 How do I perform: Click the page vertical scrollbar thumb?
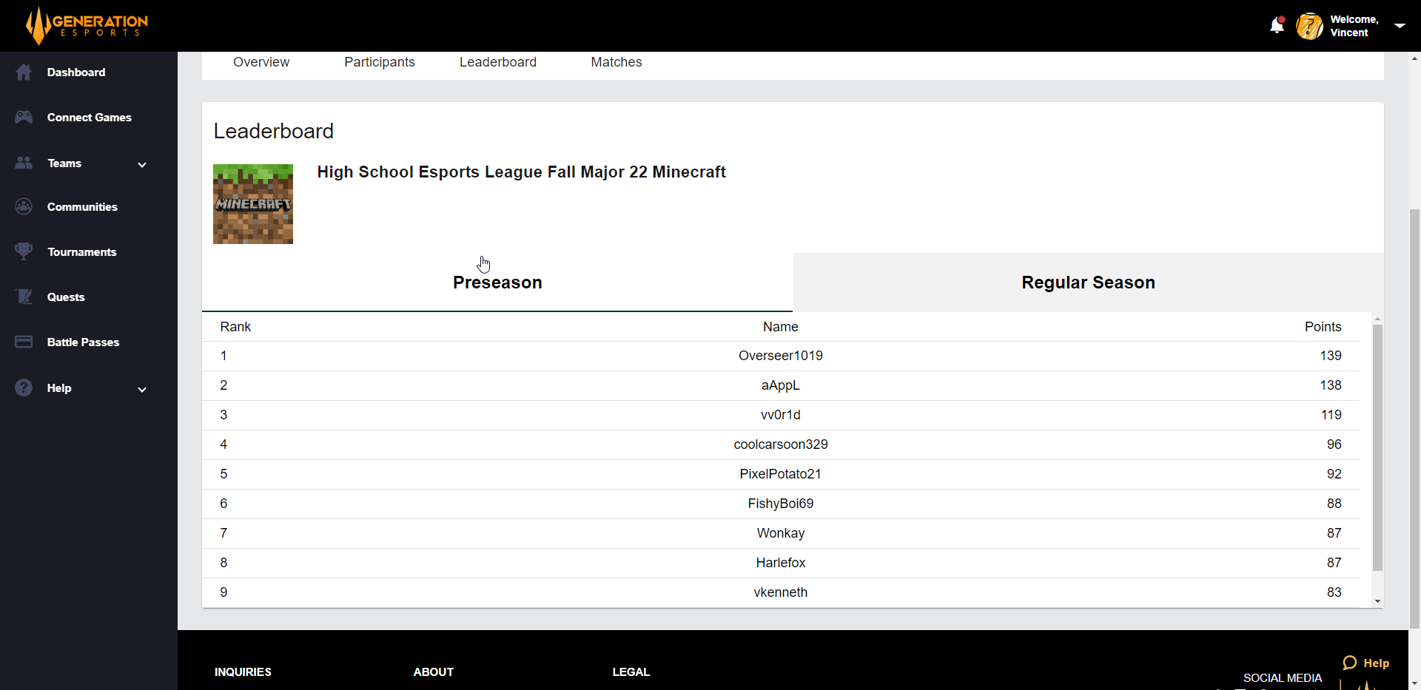pos(1414,419)
